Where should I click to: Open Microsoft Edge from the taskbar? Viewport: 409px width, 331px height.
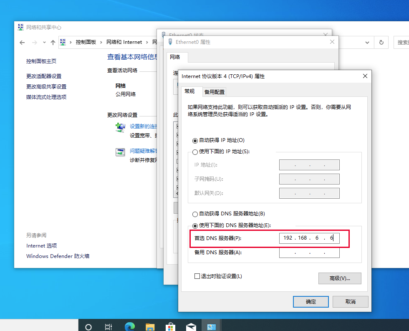coord(130,326)
